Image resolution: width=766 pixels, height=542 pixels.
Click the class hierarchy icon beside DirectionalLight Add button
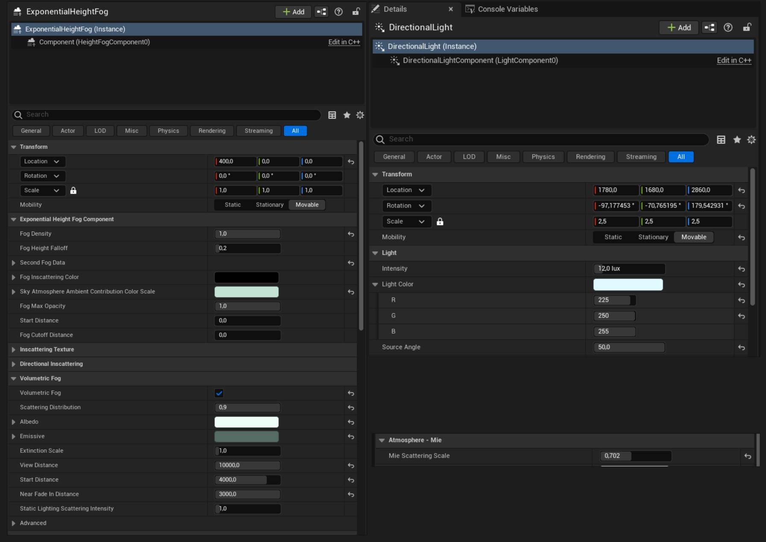709,27
